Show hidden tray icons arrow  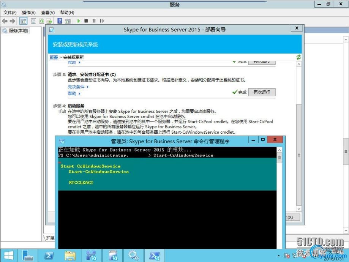(x=279, y=256)
